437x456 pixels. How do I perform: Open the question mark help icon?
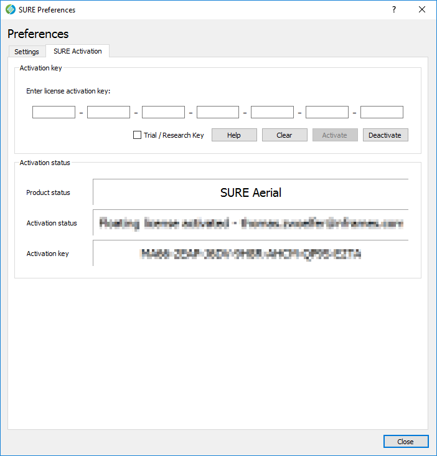coord(393,9)
